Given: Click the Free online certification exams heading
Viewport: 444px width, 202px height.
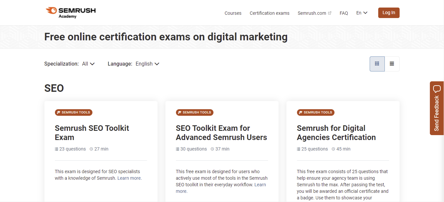Looking at the screenshot, I should click(166, 37).
